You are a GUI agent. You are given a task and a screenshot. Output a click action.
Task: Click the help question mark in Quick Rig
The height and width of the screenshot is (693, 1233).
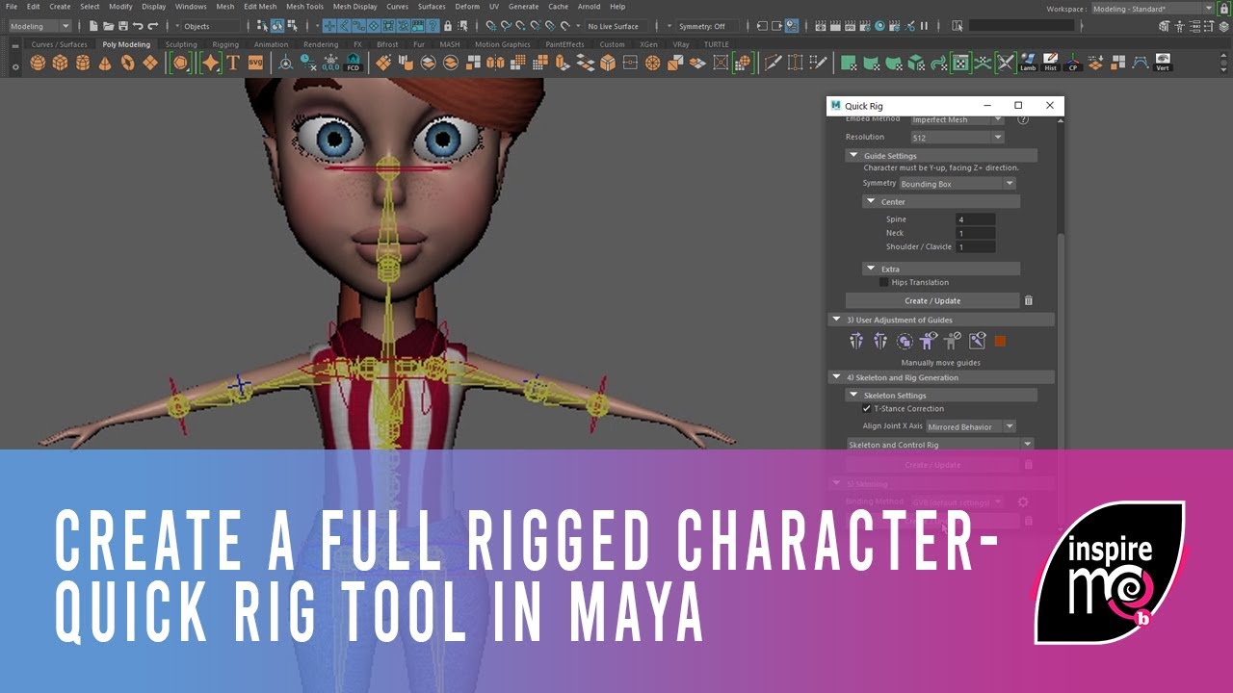(1023, 119)
